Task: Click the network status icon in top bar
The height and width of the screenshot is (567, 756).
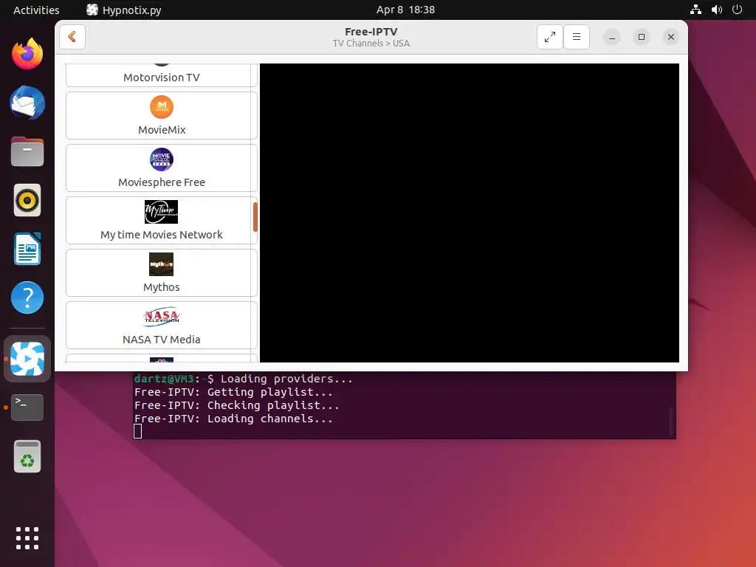Action: (695, 10)
